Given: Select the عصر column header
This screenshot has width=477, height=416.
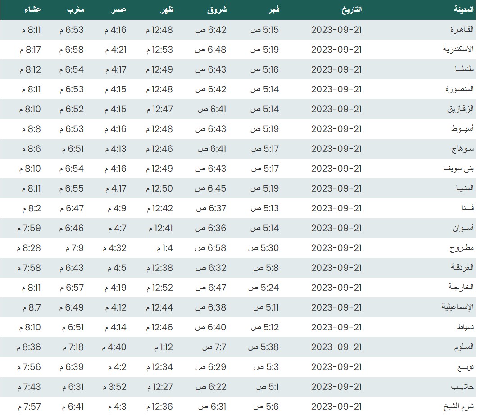Looking at the screenshot, I should point(119,9).
